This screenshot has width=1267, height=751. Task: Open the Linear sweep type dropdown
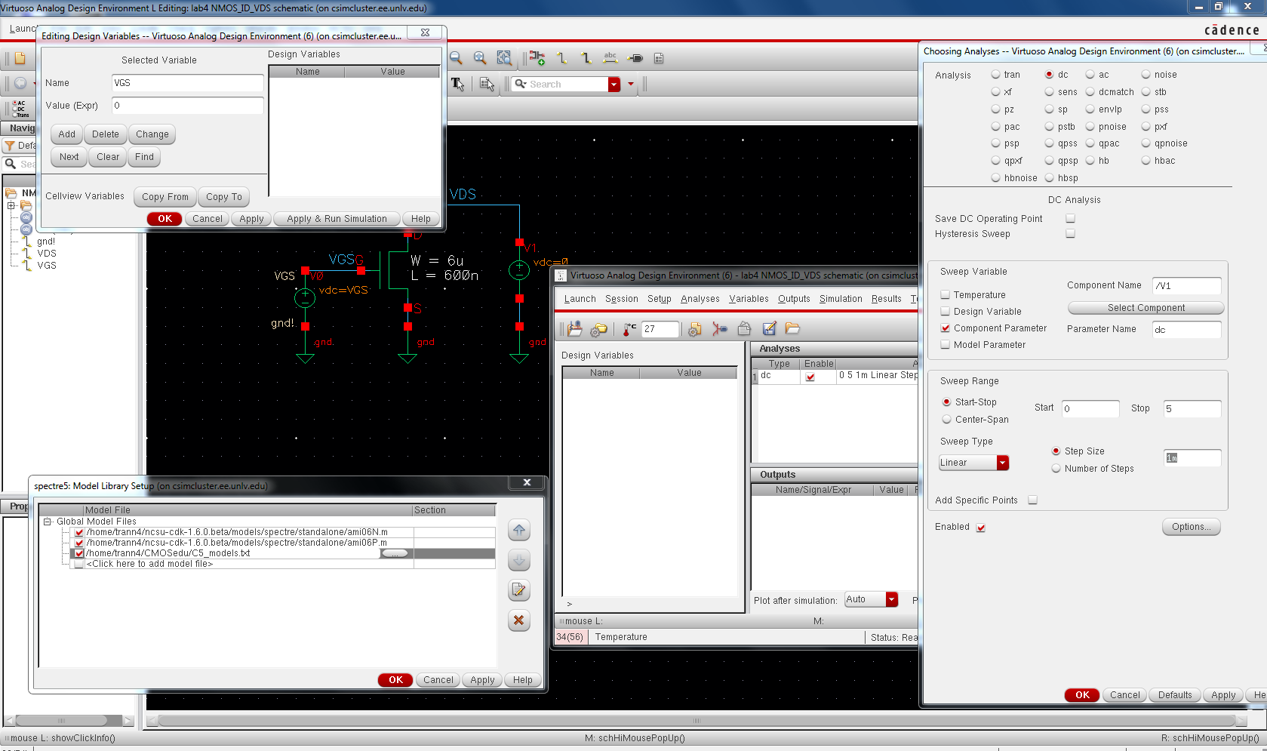[1003, 463]
